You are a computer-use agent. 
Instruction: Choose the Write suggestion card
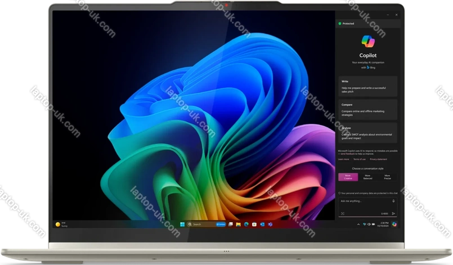367,86
